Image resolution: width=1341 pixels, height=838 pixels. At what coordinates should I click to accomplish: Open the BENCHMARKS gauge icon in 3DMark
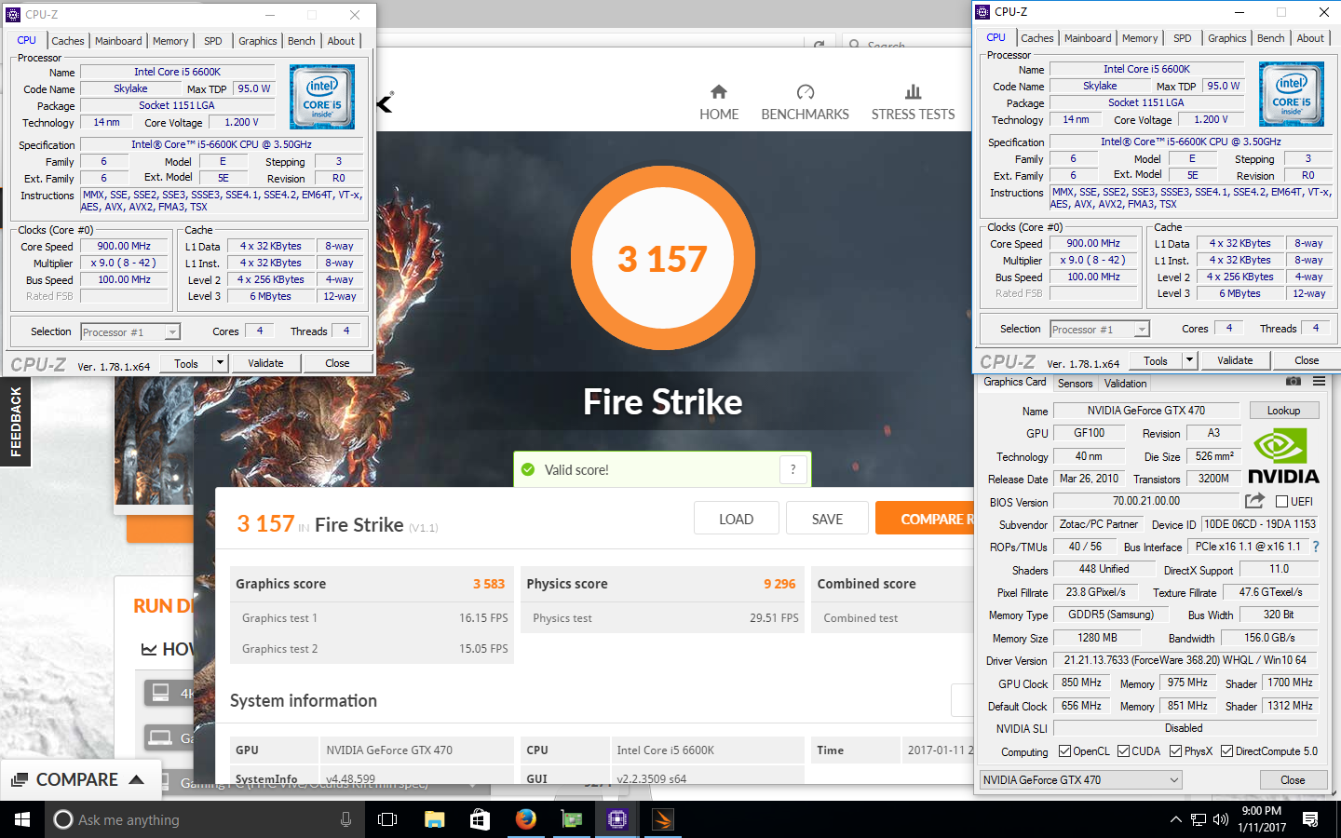pos(806,91)
